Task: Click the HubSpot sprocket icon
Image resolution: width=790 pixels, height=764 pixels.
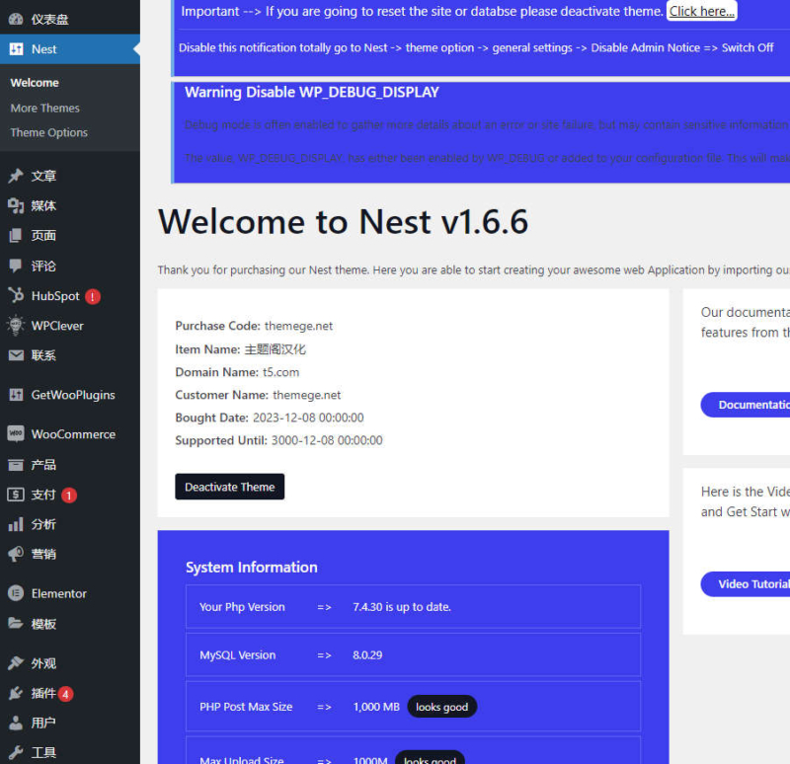Action: click(16, 295)
